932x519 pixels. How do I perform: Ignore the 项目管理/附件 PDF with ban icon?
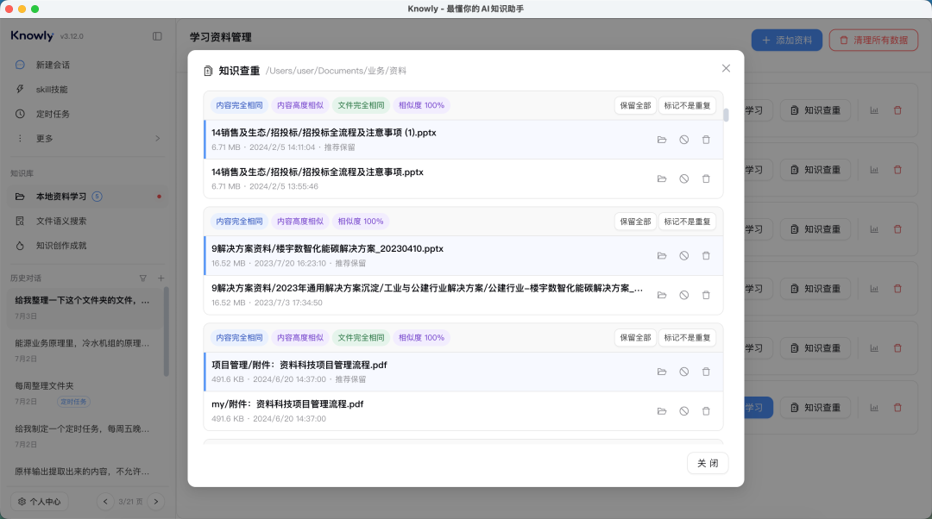point(684,372)
